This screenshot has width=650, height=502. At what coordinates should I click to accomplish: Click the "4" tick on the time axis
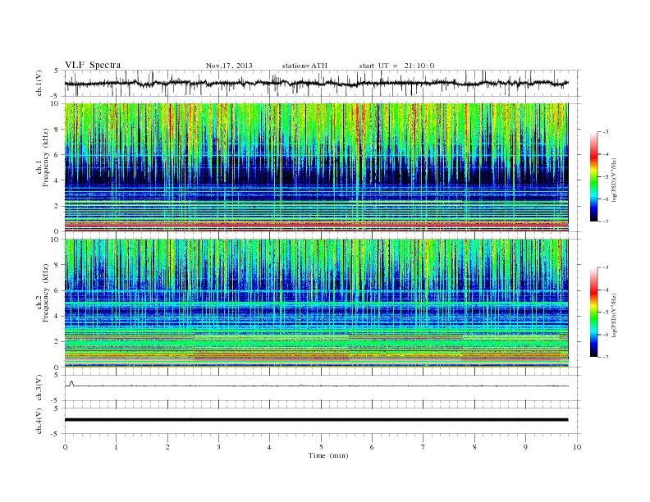tap(269, 447)
